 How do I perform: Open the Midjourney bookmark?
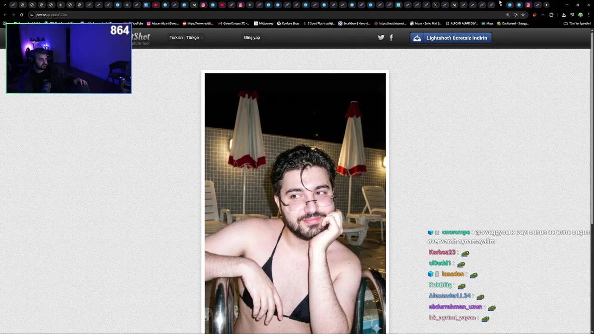pos(264,23)
